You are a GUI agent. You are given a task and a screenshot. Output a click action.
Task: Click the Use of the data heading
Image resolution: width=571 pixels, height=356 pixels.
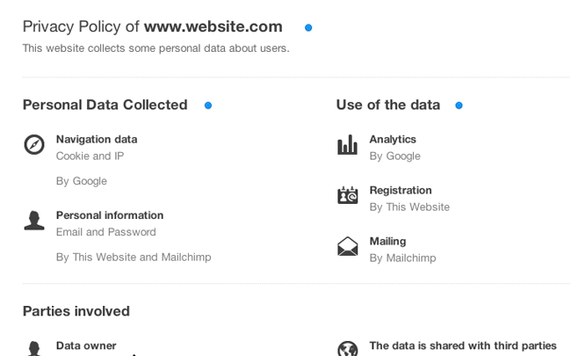(x=388, y=105)
